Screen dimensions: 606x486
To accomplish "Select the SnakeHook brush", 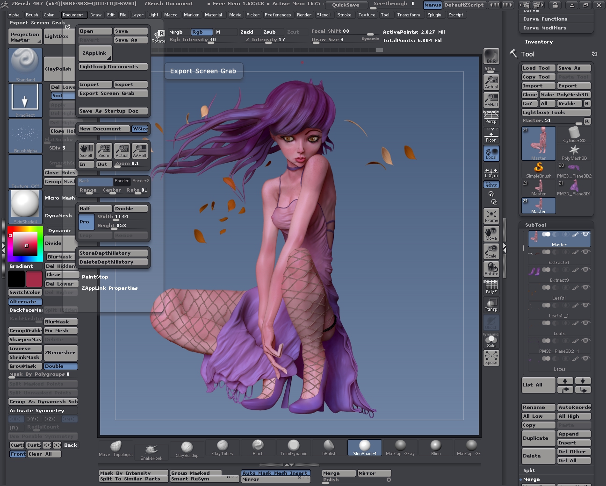I will pyautogui.click(x=151, y=452).
